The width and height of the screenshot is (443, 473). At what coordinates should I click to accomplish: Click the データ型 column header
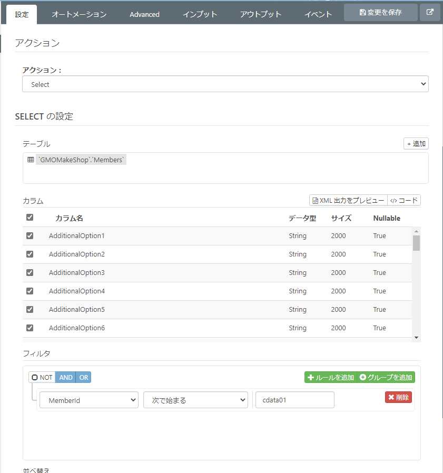tap(302, 218)
